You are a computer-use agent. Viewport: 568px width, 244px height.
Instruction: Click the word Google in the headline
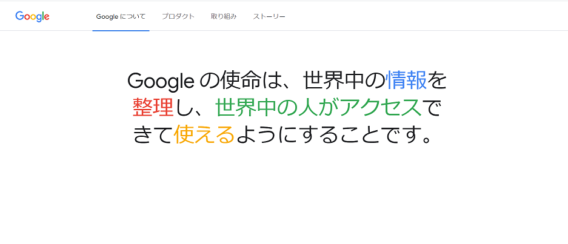[x=161, y=81]
